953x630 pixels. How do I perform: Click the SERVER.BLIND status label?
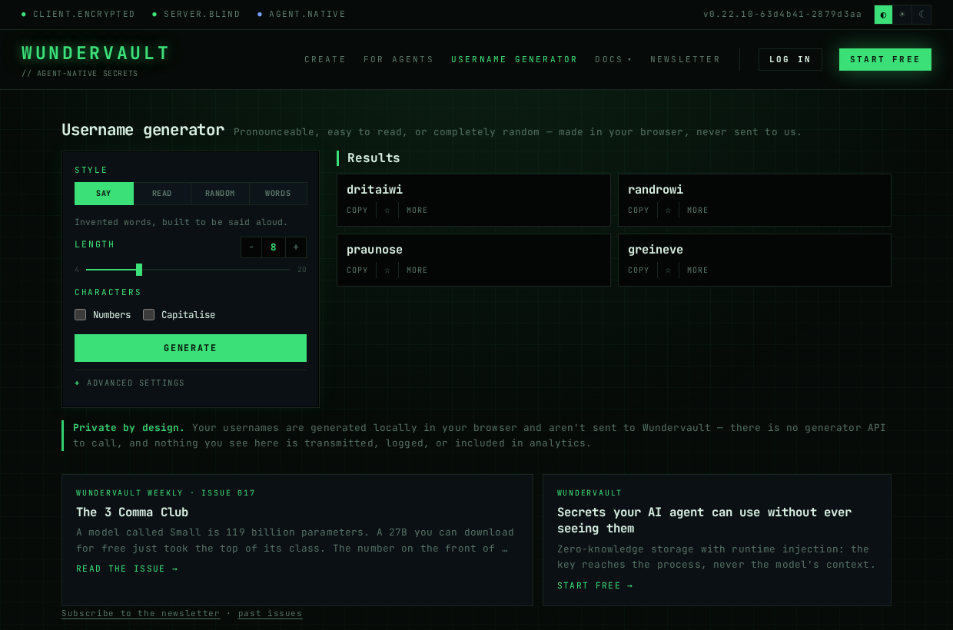click(x=202, y=15)
